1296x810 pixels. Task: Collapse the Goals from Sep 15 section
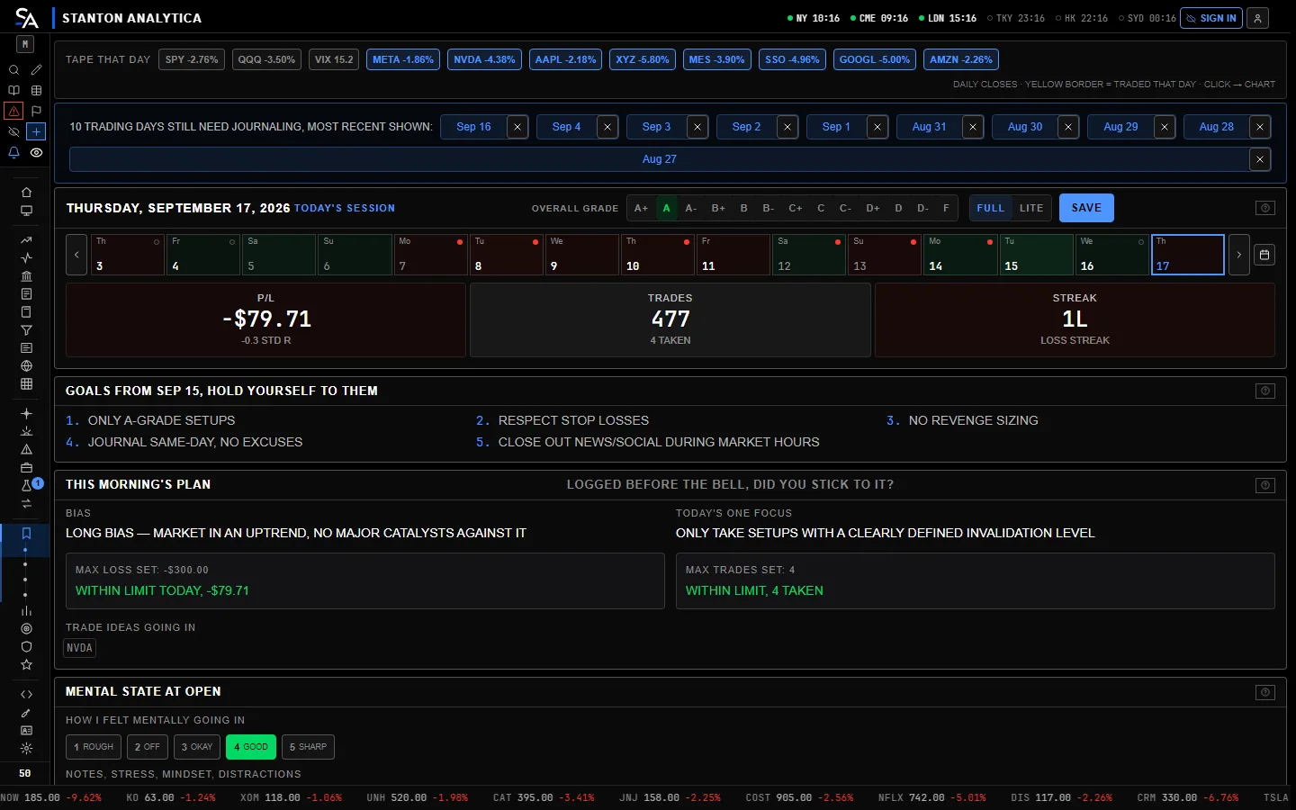1265,391
